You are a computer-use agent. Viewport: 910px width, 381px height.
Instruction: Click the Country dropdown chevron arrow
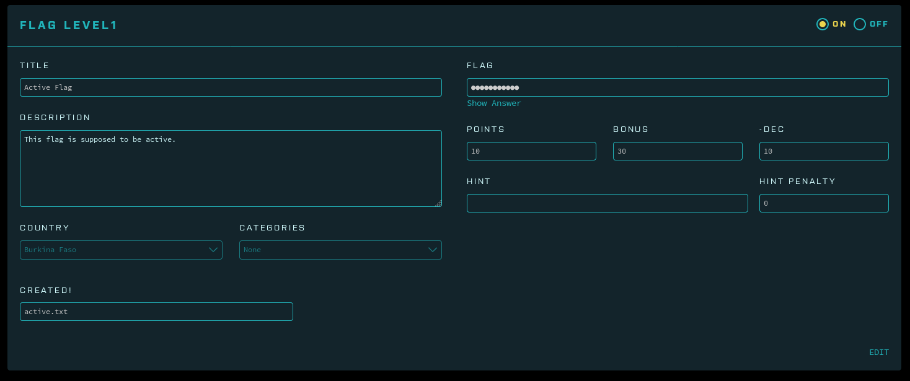pos(213,250)
